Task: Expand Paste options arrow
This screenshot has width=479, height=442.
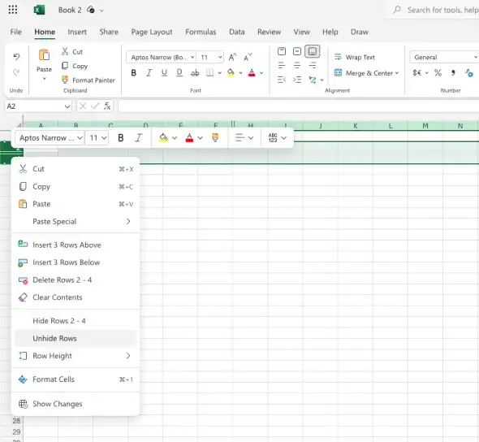Action: pyautogui.click(x=45, y=79)
